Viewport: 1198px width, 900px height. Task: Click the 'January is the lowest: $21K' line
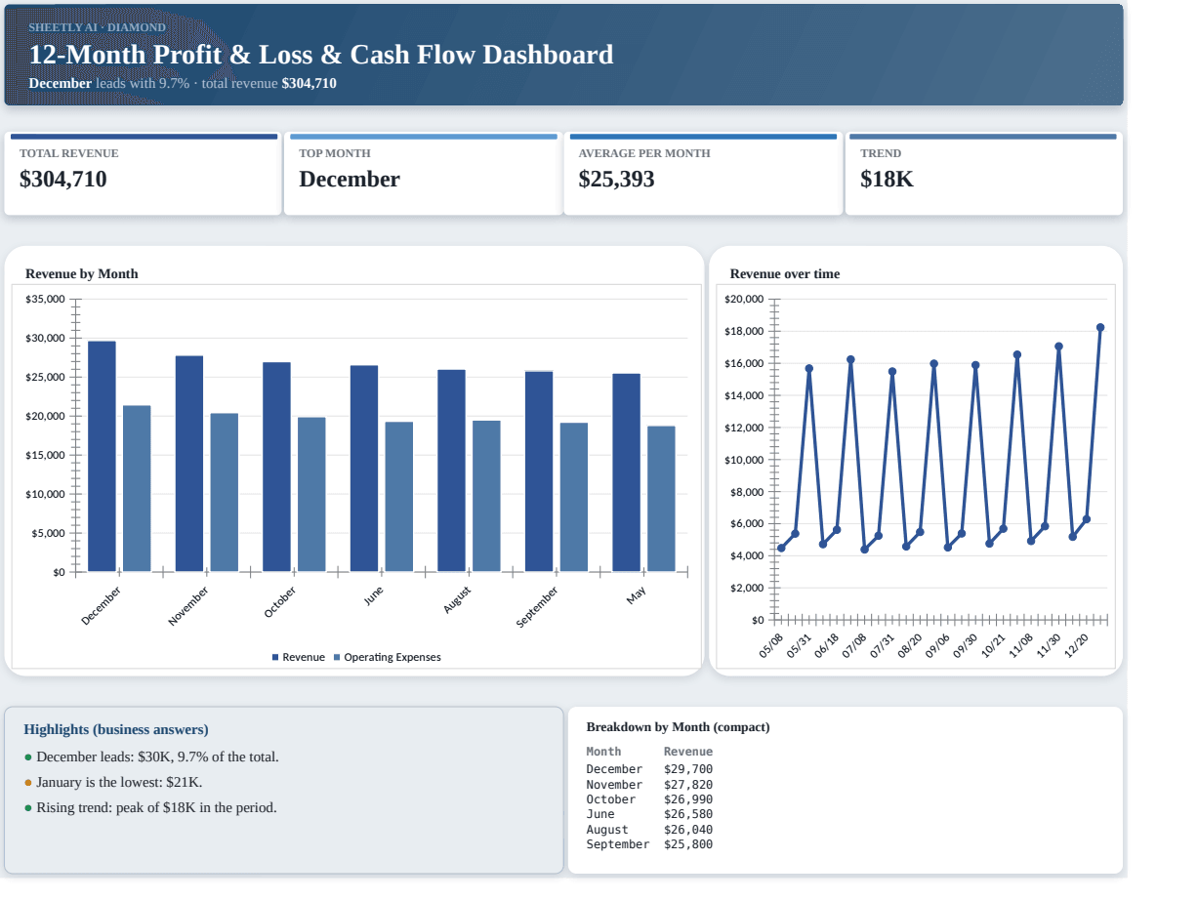119,782
